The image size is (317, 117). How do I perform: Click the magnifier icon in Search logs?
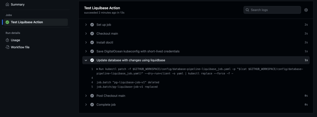[x=247, y=10]
